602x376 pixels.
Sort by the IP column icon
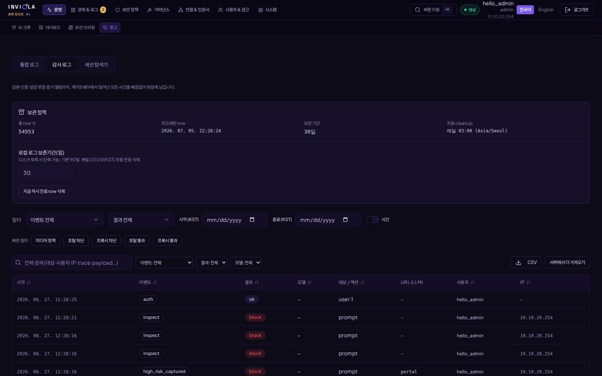[528, 282]
